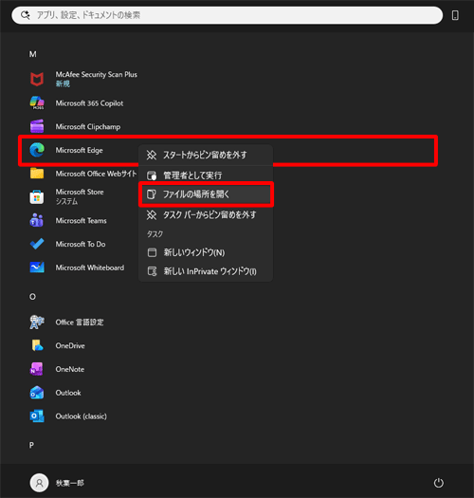Screen dimensions: 474x498
Task: Click the 新しいウィンドウ(N) menu entry
Action: tap(206, 252)
